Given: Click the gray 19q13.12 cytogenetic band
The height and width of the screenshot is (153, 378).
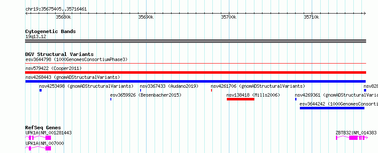Looking at the screenshot, I should tap(195, 41).
